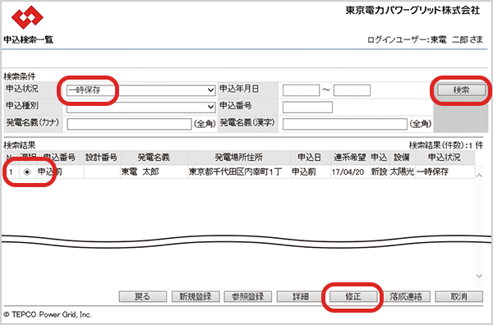Click the 落成連絡 button
The width and height of the screenshot is (493, 325).
click(x=406, y=296)
